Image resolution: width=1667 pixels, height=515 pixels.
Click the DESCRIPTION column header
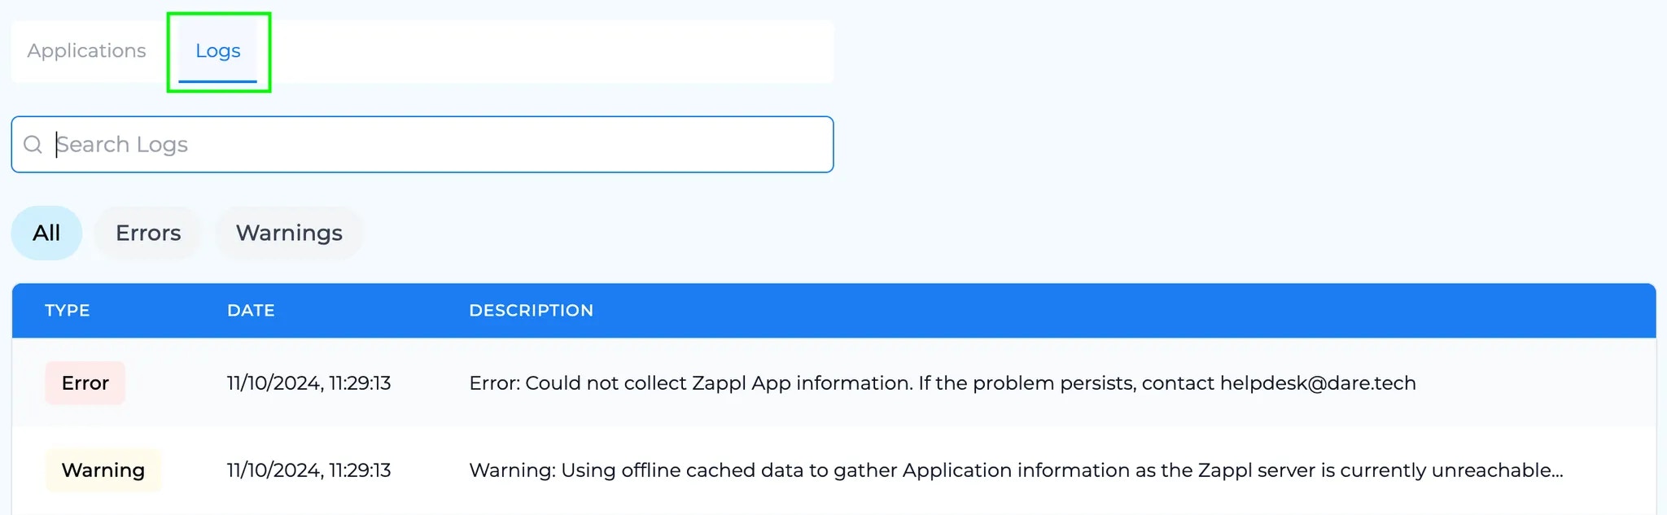(x=532, y=310)
